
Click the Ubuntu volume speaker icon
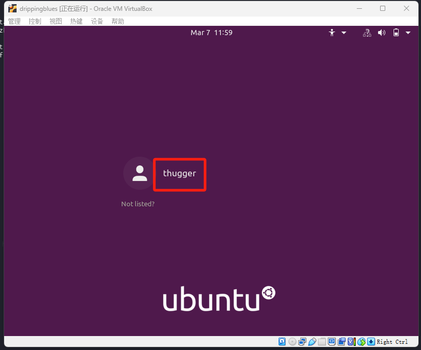pos(382,33)
